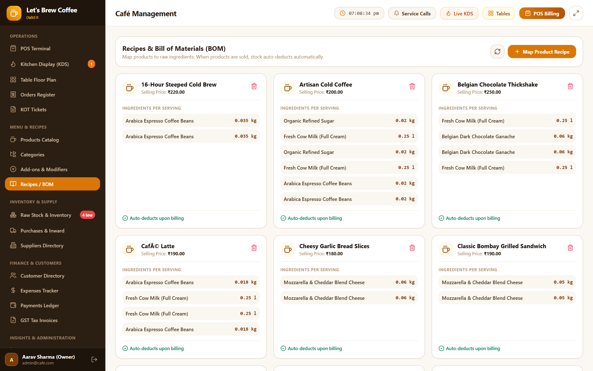Delete the Belgian Chocolate Thickshake recipe
The width and height of the screenshot is (593, 371).
570,86
